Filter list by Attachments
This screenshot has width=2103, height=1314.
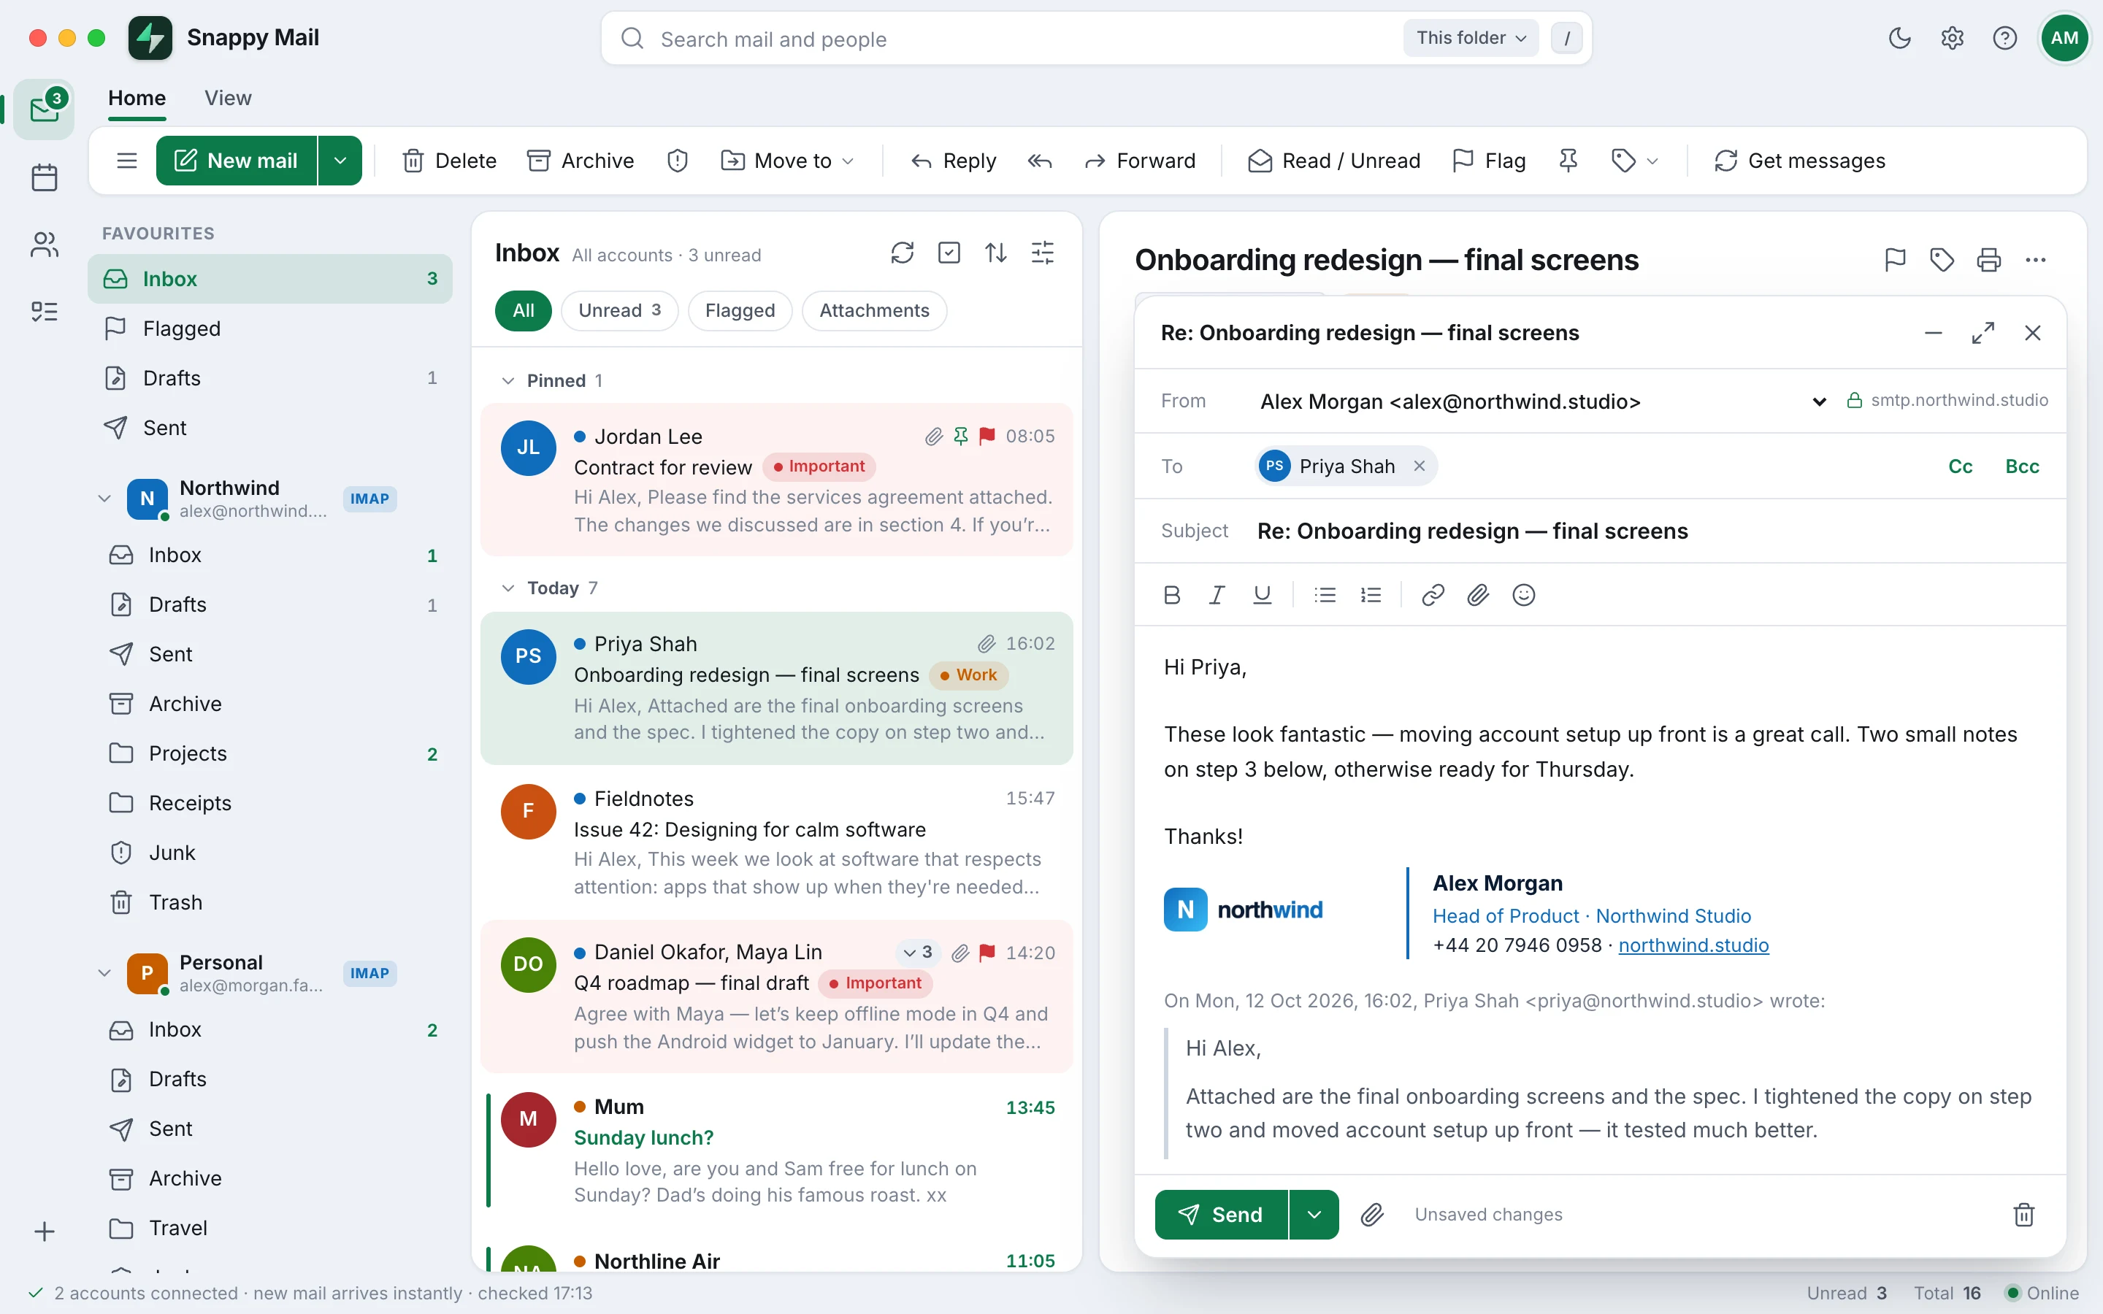pyautogui.click(x=874, y=310)
